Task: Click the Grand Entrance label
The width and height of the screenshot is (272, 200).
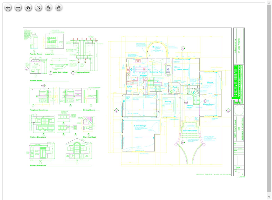Action: click(x=190, y=131)
